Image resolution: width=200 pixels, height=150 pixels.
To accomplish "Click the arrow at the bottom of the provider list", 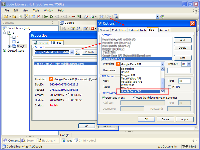I will 162,91.
